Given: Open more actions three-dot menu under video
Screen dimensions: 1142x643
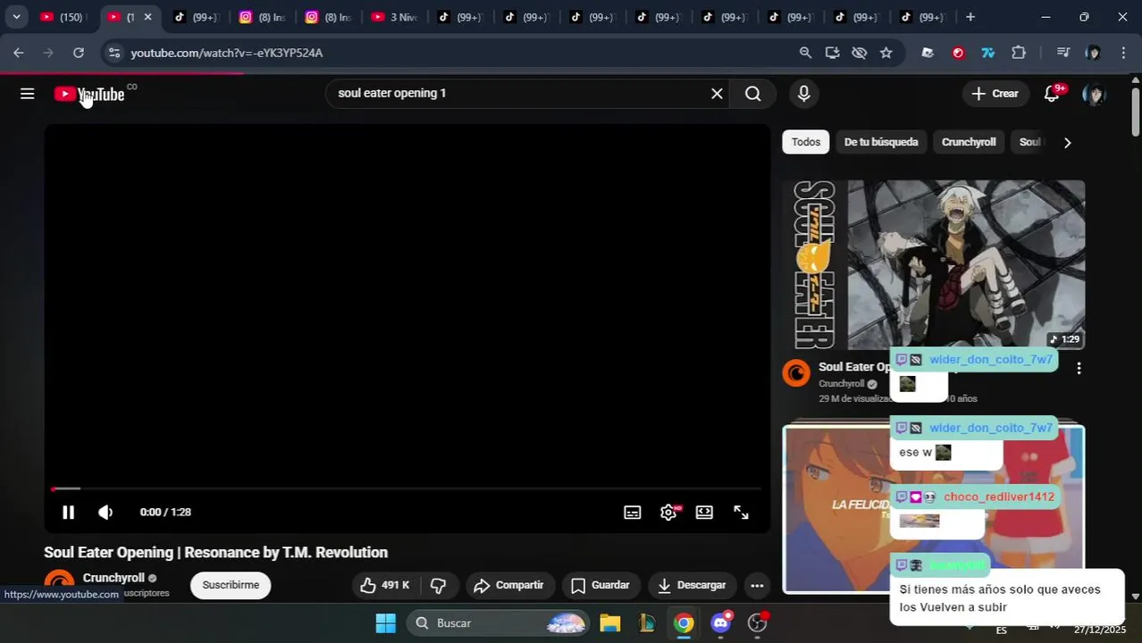Looking at the screenshot, I should [x=757, y=586].
